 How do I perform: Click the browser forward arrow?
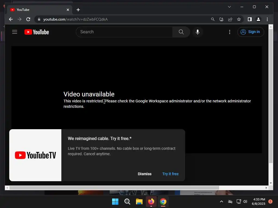20,19
